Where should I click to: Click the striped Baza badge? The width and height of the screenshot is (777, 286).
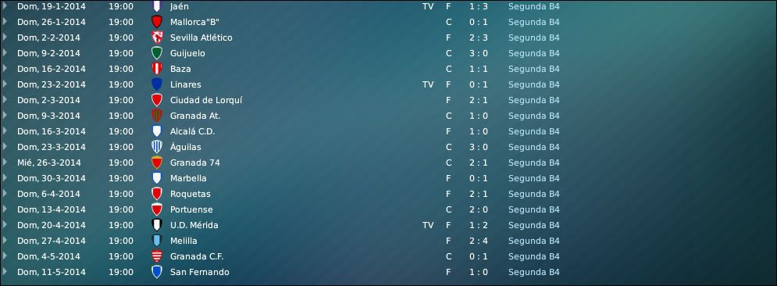pyautogui.click(x=157, y=69)
